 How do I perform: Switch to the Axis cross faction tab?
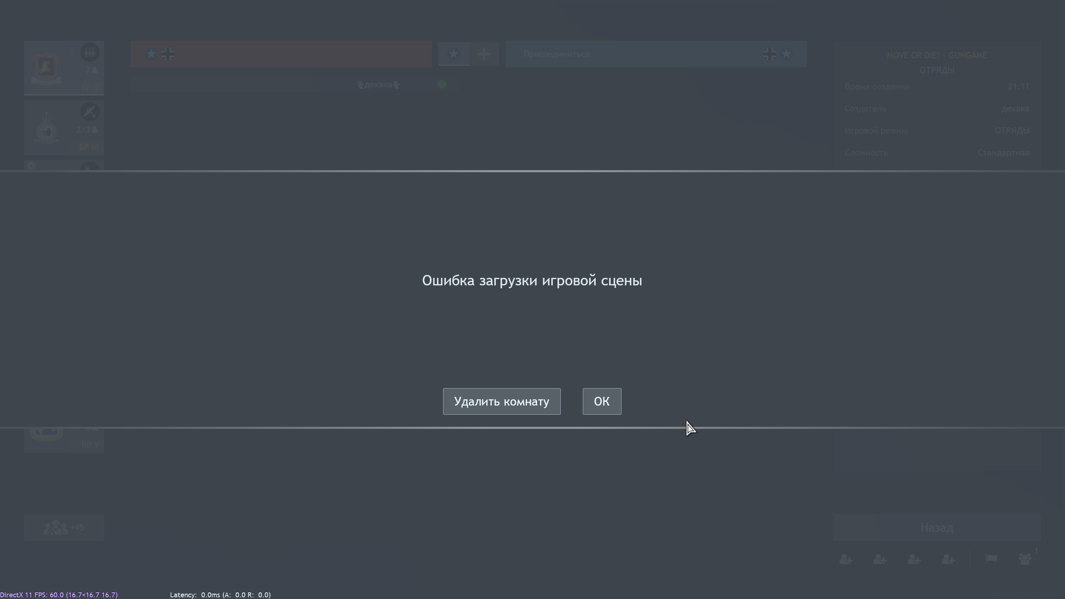click(484, 54)
